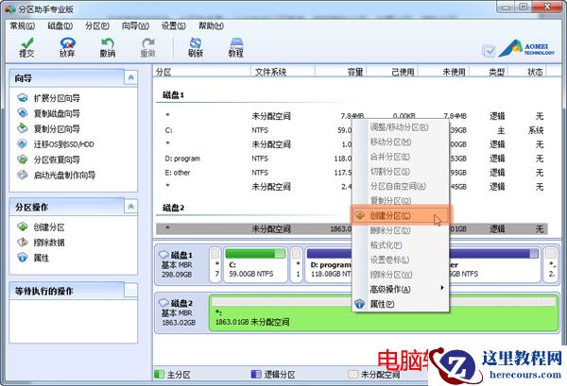Click the 刷新 (refresh) toolbar icon
This screenshot has width=567, height=386.
click(x=196, y=48)
